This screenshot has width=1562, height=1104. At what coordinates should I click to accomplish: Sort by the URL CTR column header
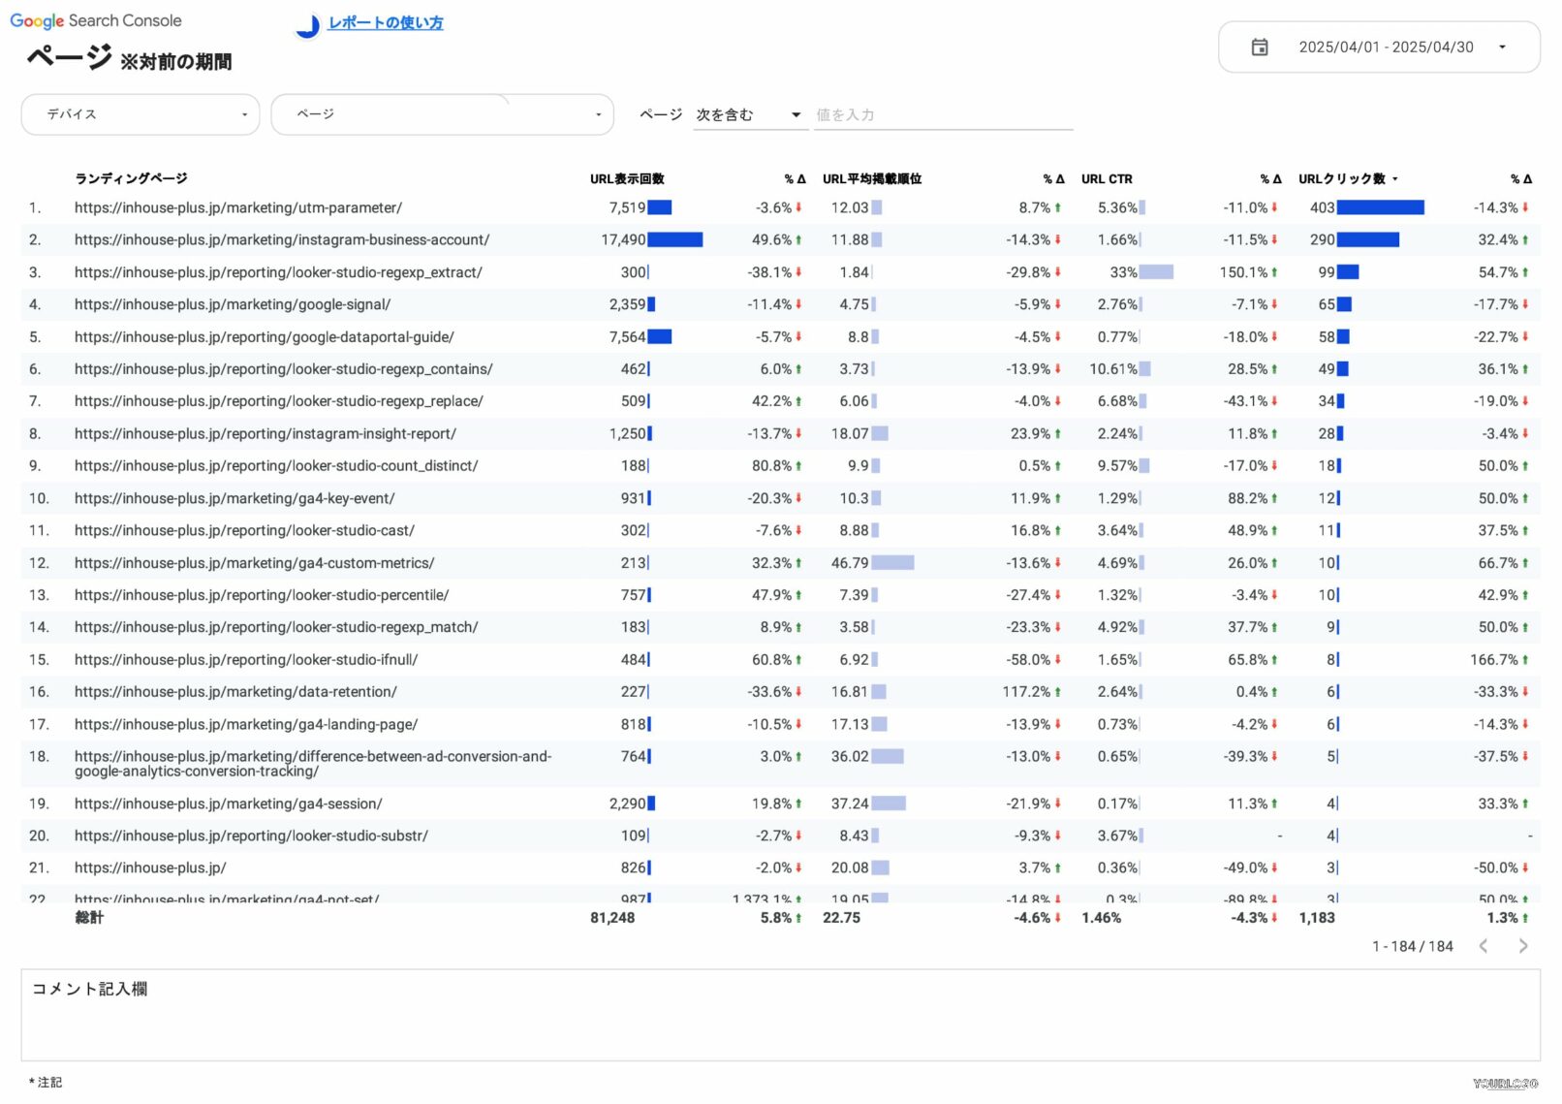coord(1106,179)
